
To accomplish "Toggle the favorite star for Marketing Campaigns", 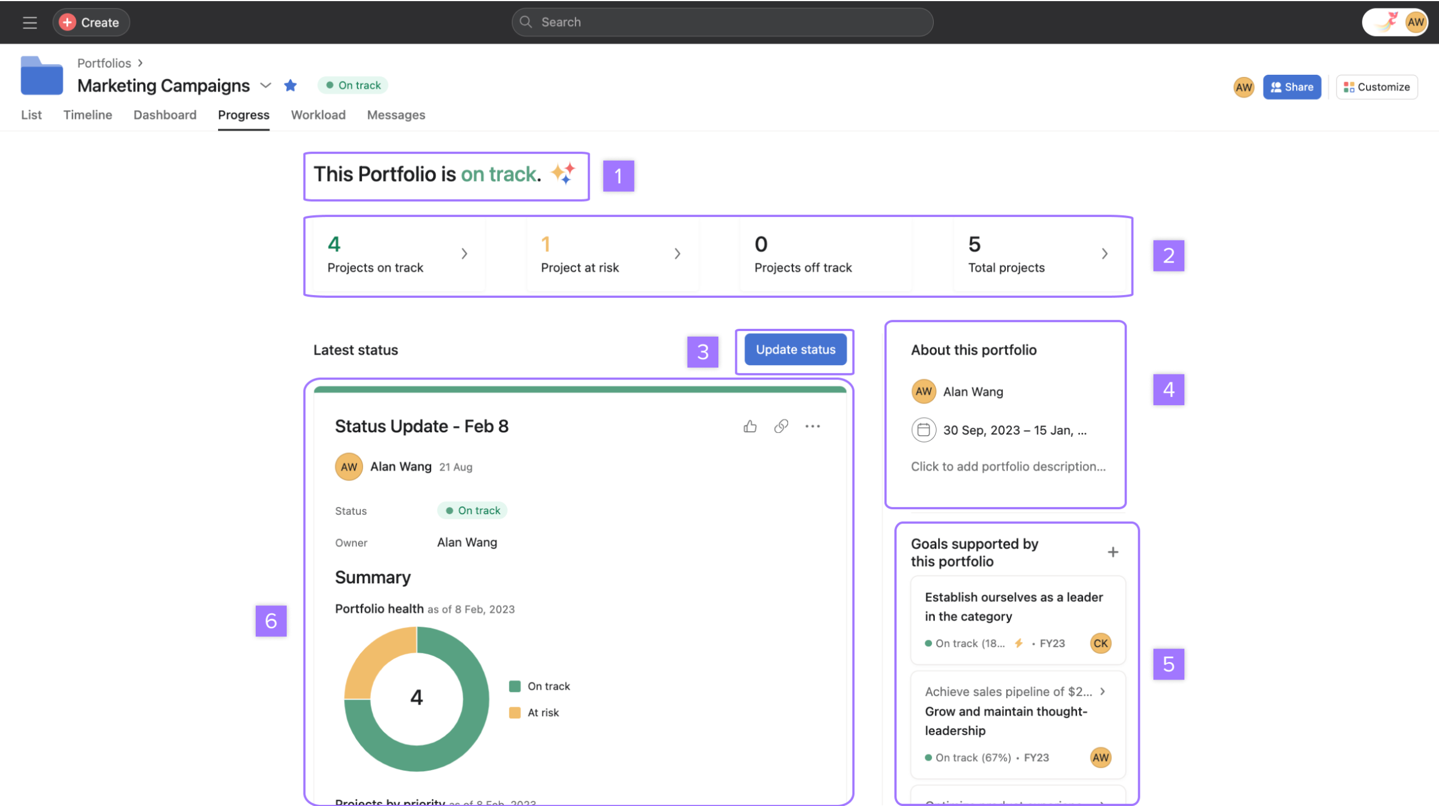I will pyautogui.click(x=290, y=85).
